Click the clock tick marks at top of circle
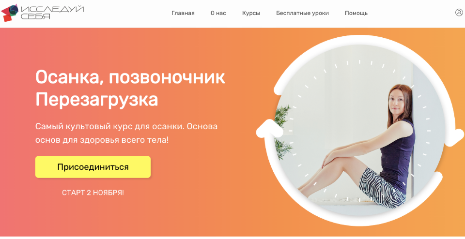465x239 pixels. (x=359, y=64)
